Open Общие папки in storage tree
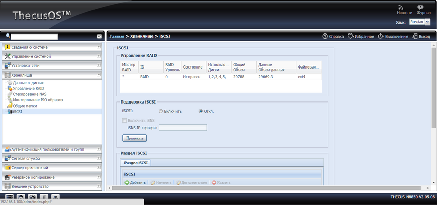 click(x=25, y=106)
